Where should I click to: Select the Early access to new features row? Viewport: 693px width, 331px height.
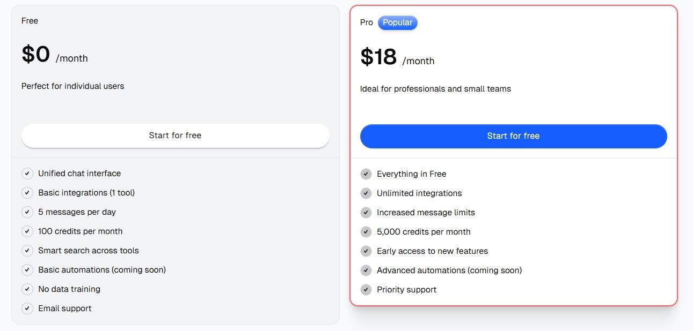(432, 251)
